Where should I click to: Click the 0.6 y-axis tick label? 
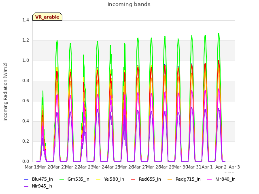(25, 101)
